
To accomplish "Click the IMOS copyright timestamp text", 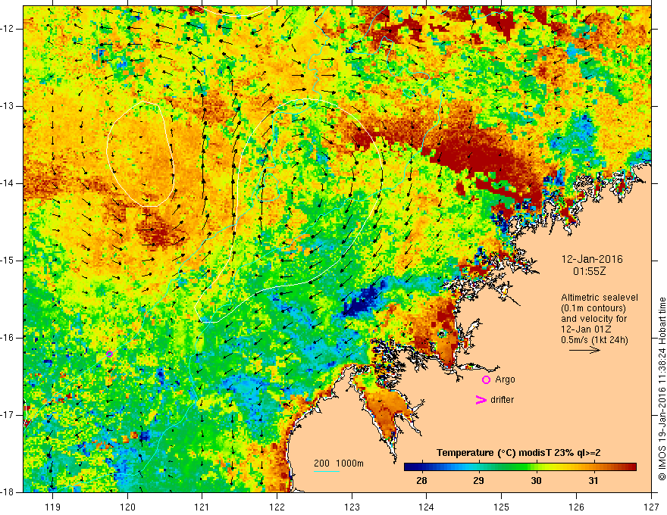I will coord(662,389).
